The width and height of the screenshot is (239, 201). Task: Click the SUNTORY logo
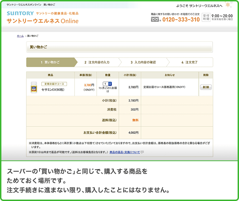point(20,13)
